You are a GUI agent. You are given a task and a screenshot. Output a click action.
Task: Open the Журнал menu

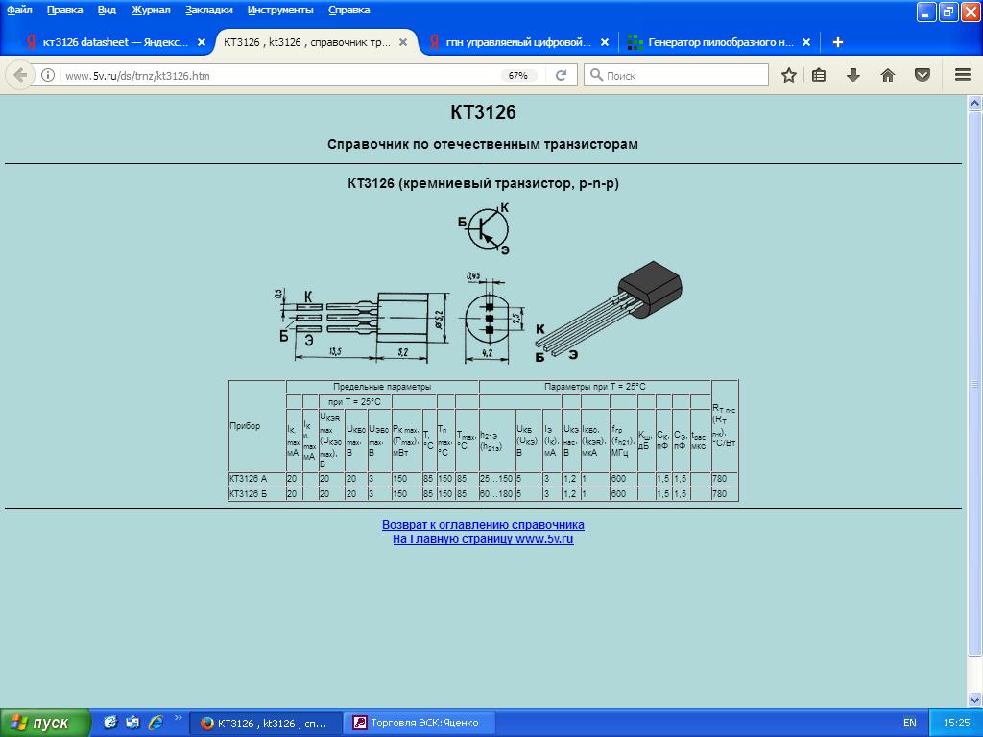click(x=151, y=10)
